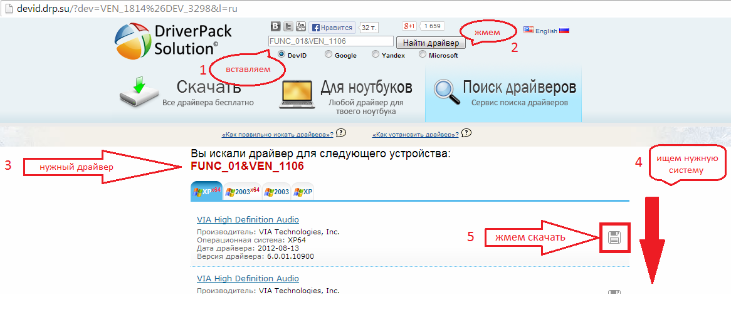Open second VIA High Definition Audio link

click(x=248, y=278)
